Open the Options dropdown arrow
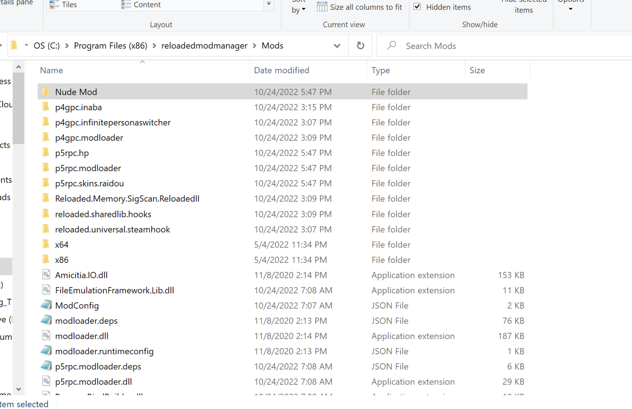The height and width of the screenshot is (409, 632). pos(571,9)
